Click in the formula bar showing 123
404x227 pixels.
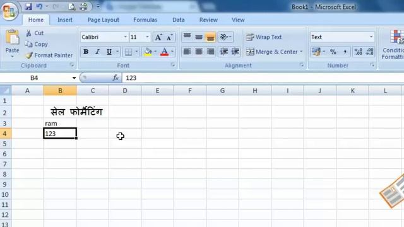[263, 78]
